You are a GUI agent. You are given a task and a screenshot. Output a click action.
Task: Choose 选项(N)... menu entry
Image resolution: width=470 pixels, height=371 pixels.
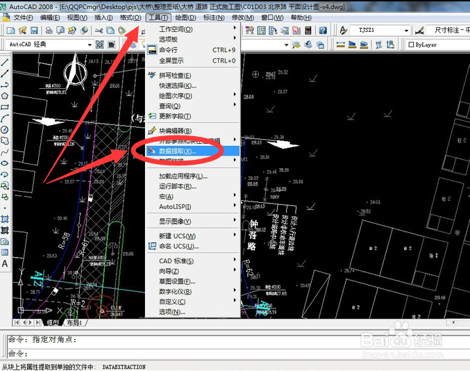coord(193,312)
